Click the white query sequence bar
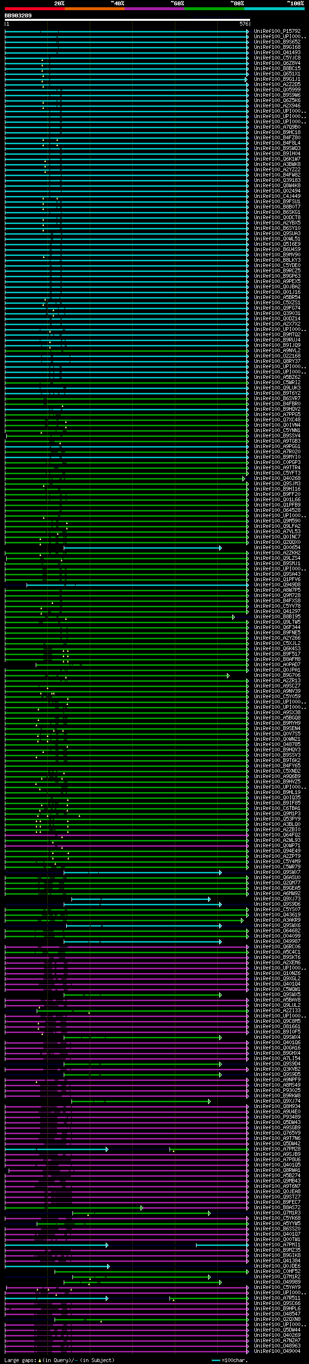The image size is (309, 1364). (x=127, y=19)
